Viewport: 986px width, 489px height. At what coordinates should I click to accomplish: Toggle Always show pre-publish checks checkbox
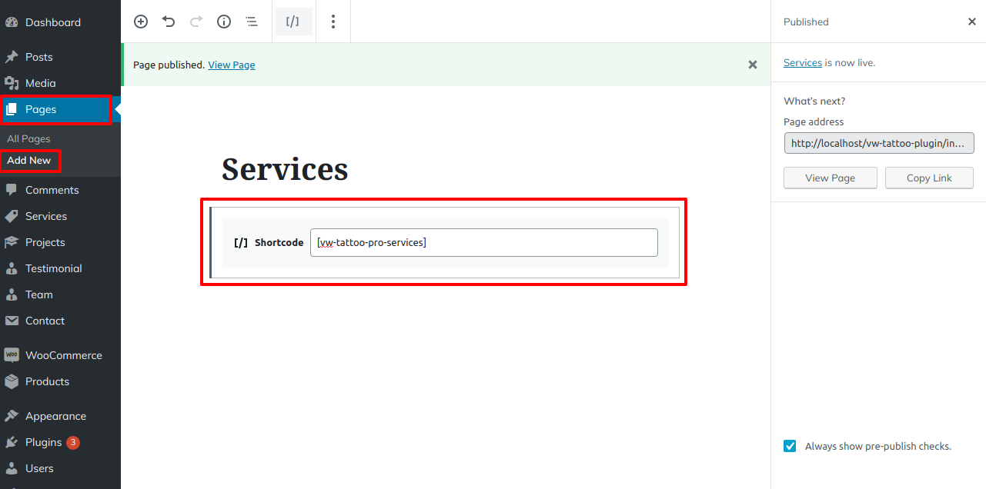(x=790, y=446)
